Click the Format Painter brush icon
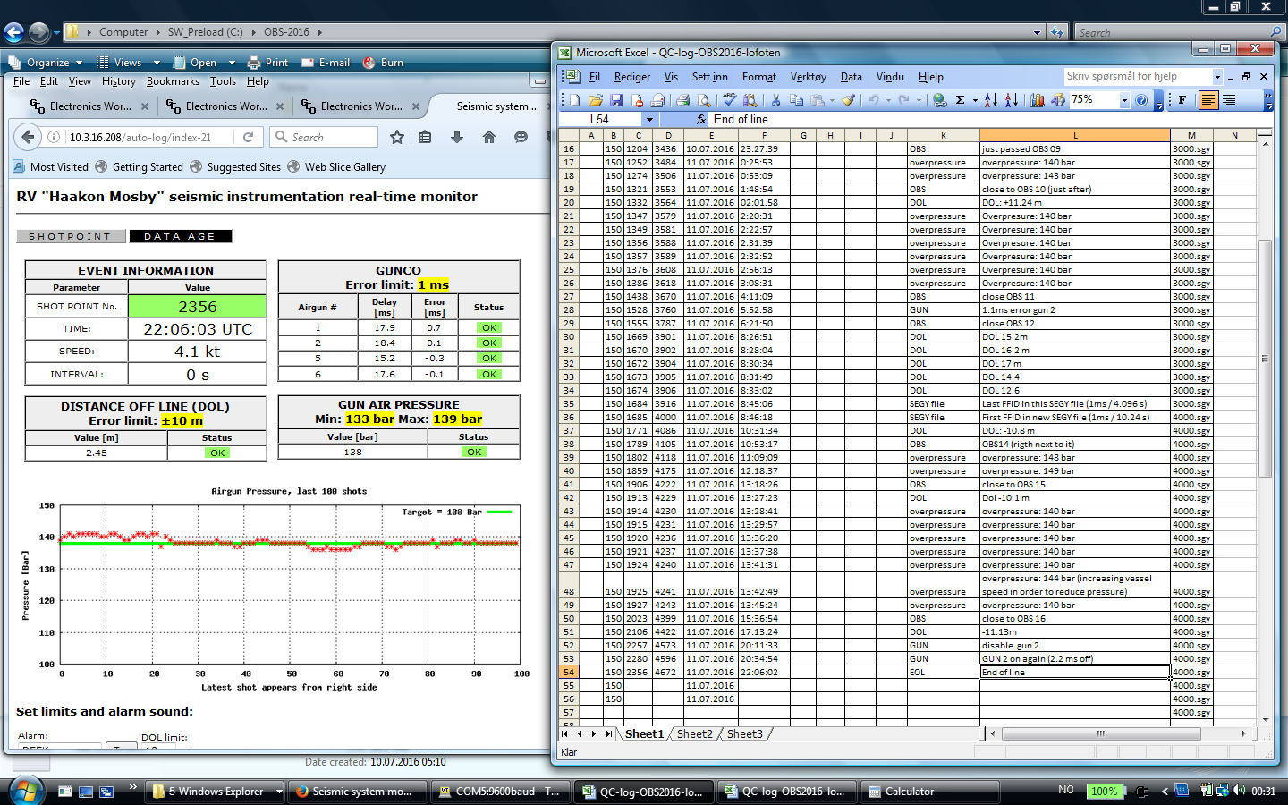1288x805 pixels. click(848, 100)
